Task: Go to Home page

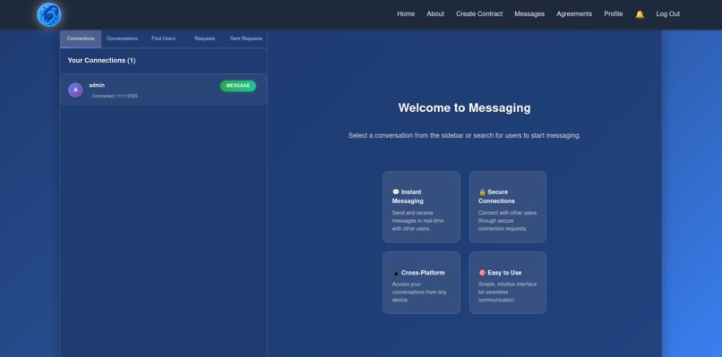Action: [406, 13]
